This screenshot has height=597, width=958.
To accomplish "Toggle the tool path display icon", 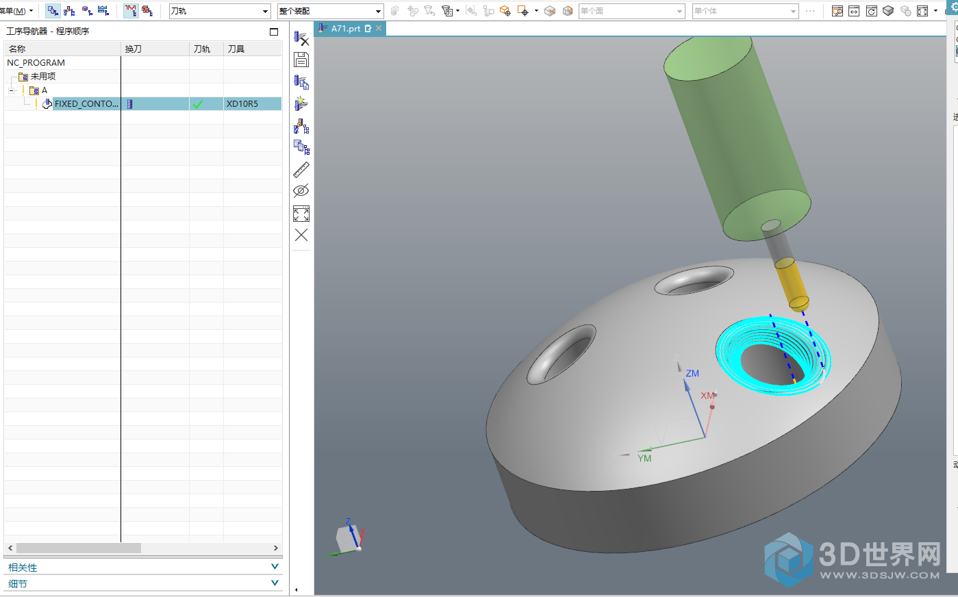I will 130,11.
